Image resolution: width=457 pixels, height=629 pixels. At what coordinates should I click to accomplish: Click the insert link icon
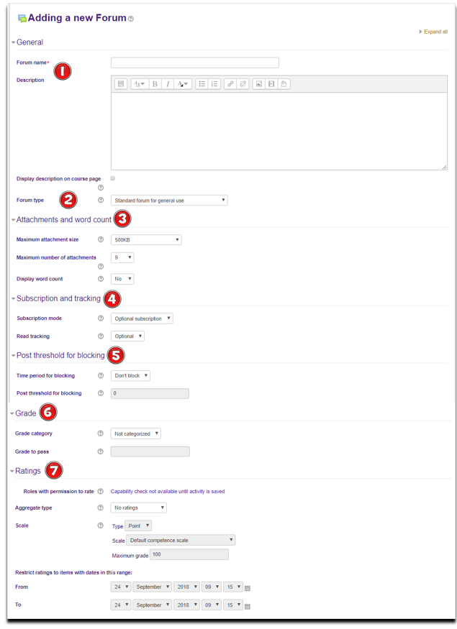[x=230, y=84]
